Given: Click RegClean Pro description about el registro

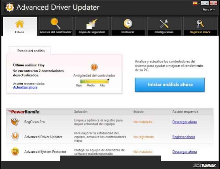Looking at the screenshot, I should pyautogui.click(x=98, y=122).
